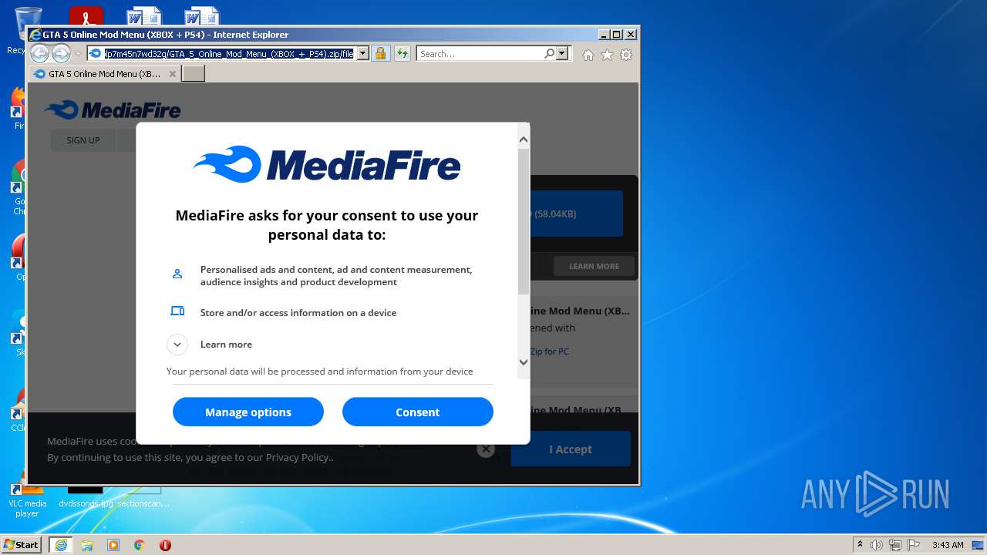Viewport: 987px width, 555px height.
Task: Click the Zip for PC link
Action: pos(549,351)
